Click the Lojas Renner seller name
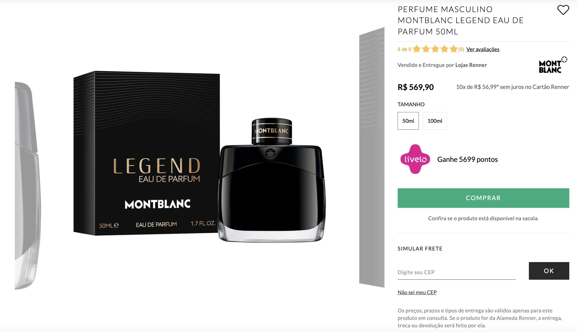This screenshot has width=577, height=332. [471, 65]
